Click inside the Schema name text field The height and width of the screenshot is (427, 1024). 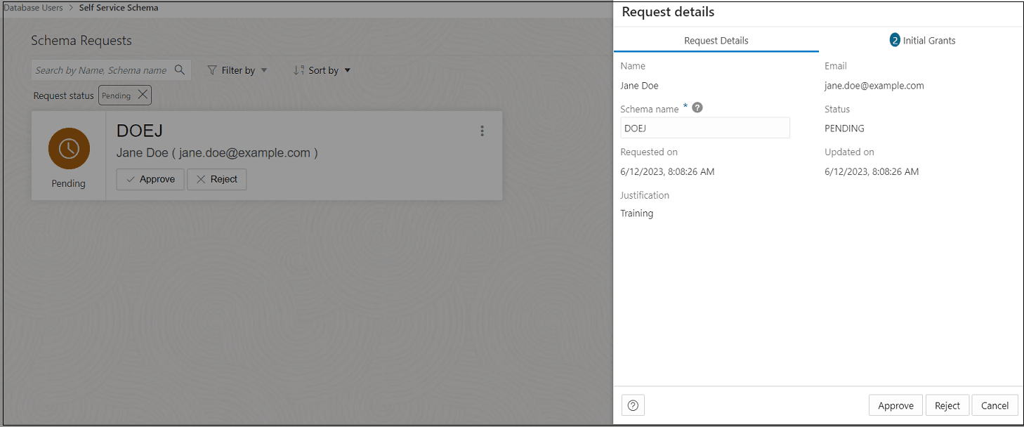pyautogui.click(x=704, y=128)
